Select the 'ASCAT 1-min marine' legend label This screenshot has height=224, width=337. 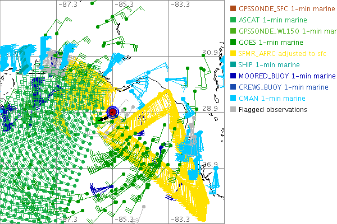[x=272, y=20]
